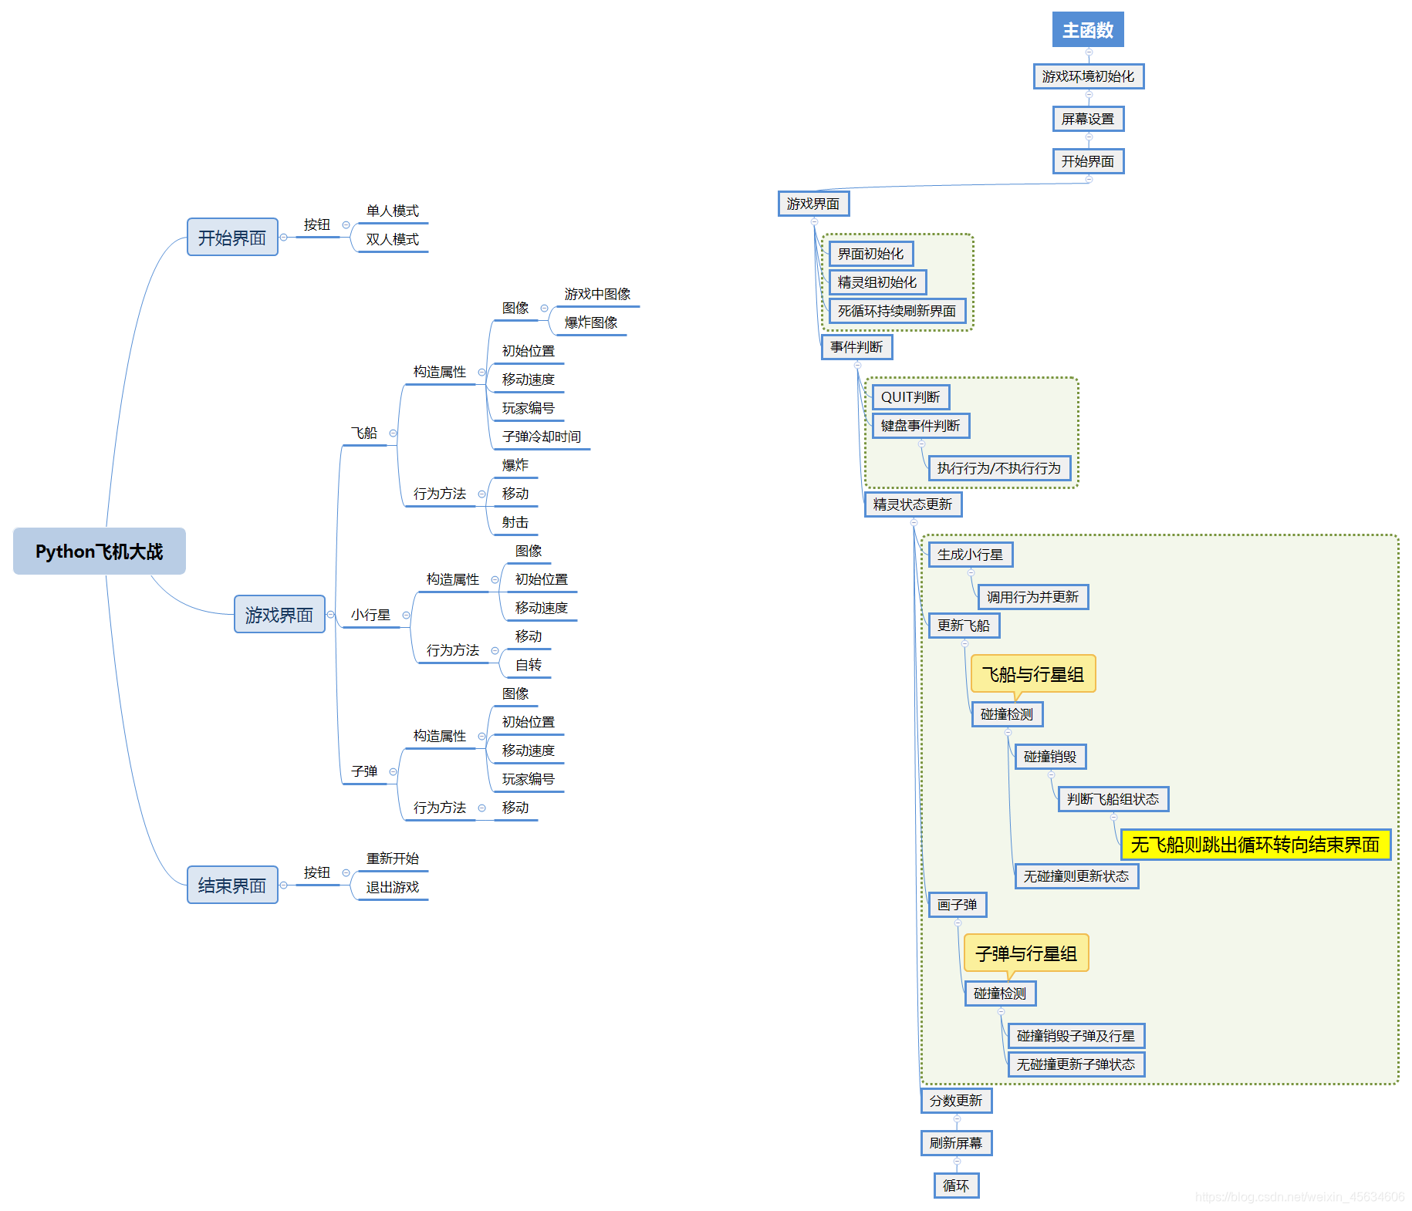Collapse the left 游戏界面 node branch
The height and width of the screenshot is (1211, 1412).
tap(331, 615)
